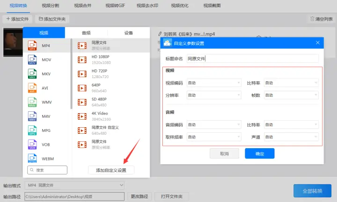Select the MOV format icon

pyautogui.click(x=32, y=60)
